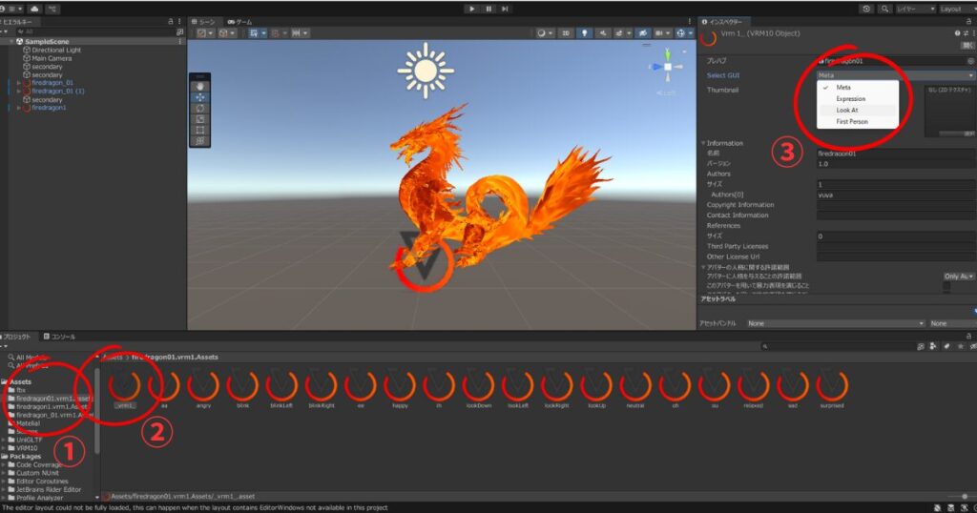
Task: Select the lookDown expression asset
Action: click(479, 388)
